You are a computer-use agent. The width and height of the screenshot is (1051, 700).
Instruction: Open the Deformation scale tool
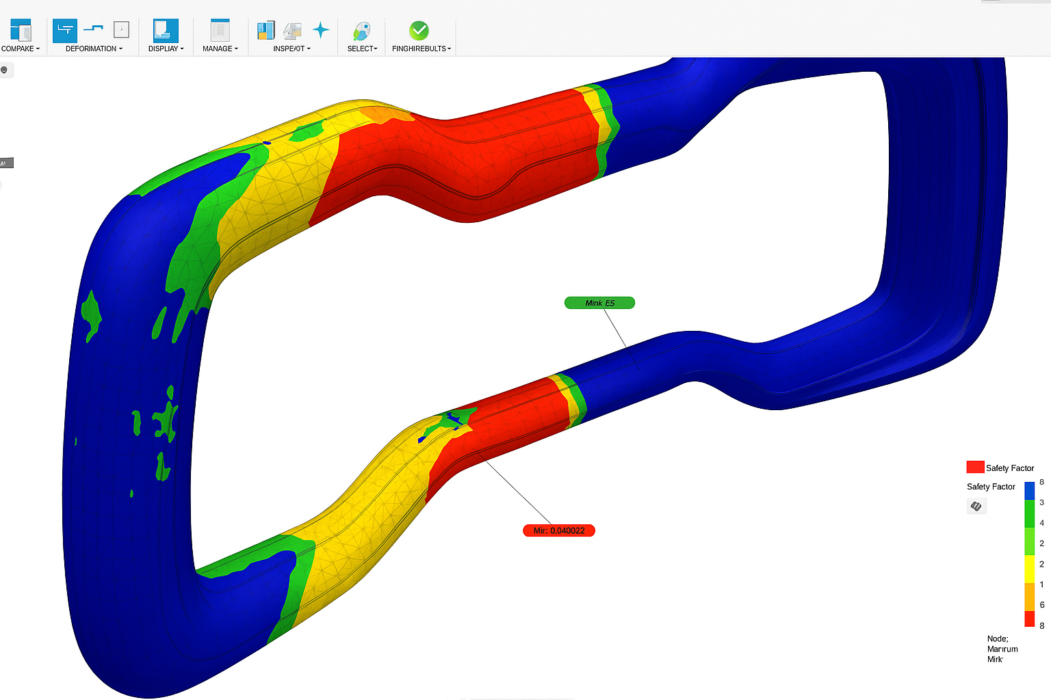[x=65, y=31]
